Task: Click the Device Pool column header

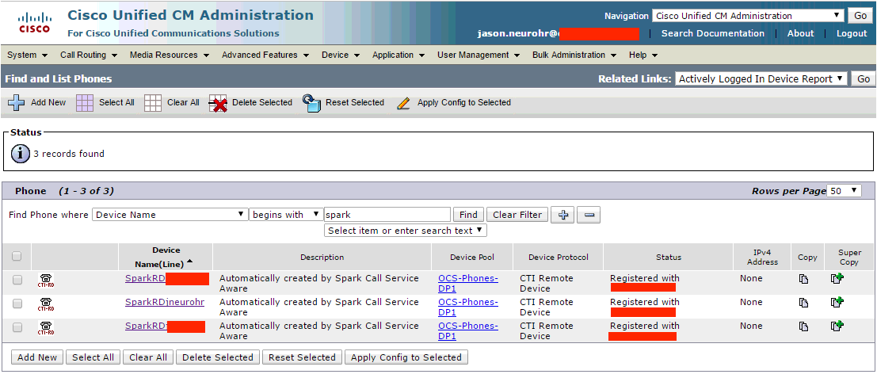Action: coord(472,258)
